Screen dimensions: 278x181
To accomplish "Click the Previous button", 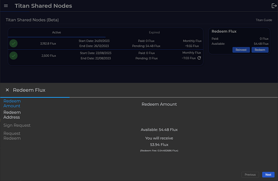I will [x=250, y=175].
